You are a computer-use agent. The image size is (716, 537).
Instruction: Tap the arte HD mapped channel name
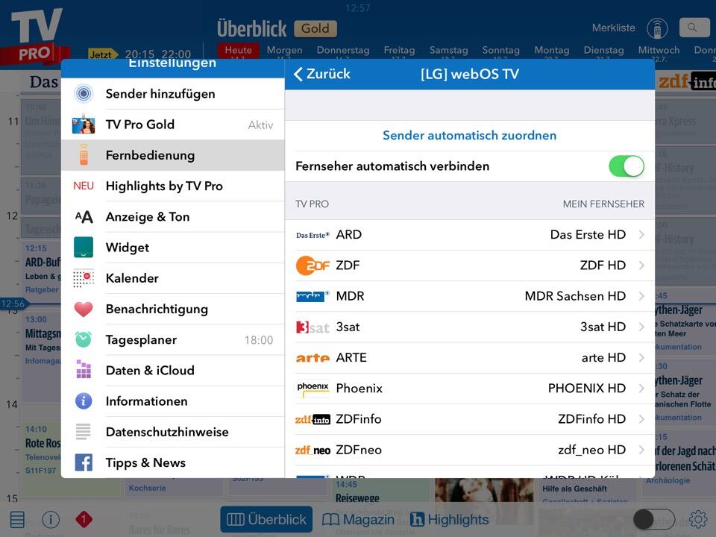(x=603, y=357)
